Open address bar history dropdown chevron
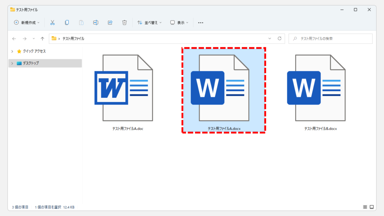Viewport: 384px width, 216px height. pyautogui.click(x=270, y=39)
